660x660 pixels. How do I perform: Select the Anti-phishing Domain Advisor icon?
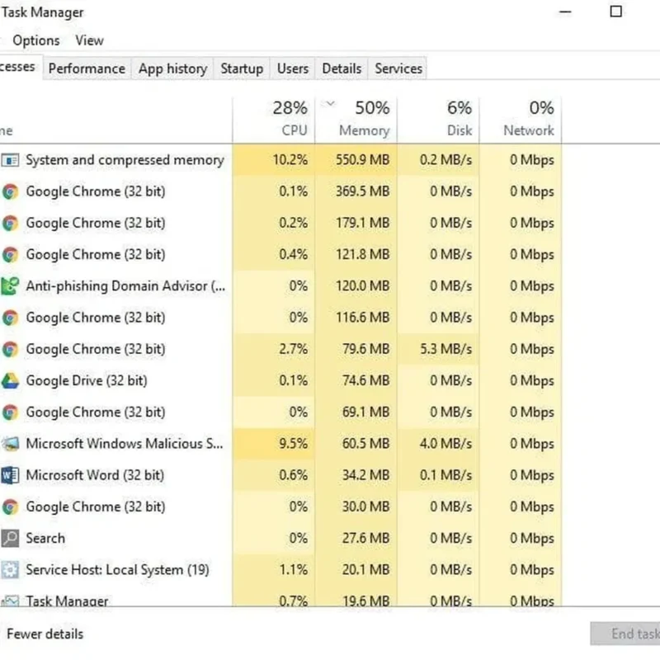tap(10, 286)
